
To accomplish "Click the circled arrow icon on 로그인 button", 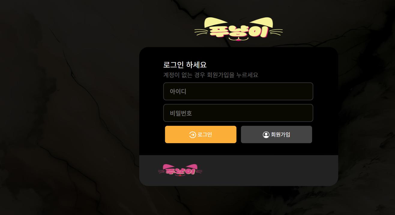I will [192, 135].
